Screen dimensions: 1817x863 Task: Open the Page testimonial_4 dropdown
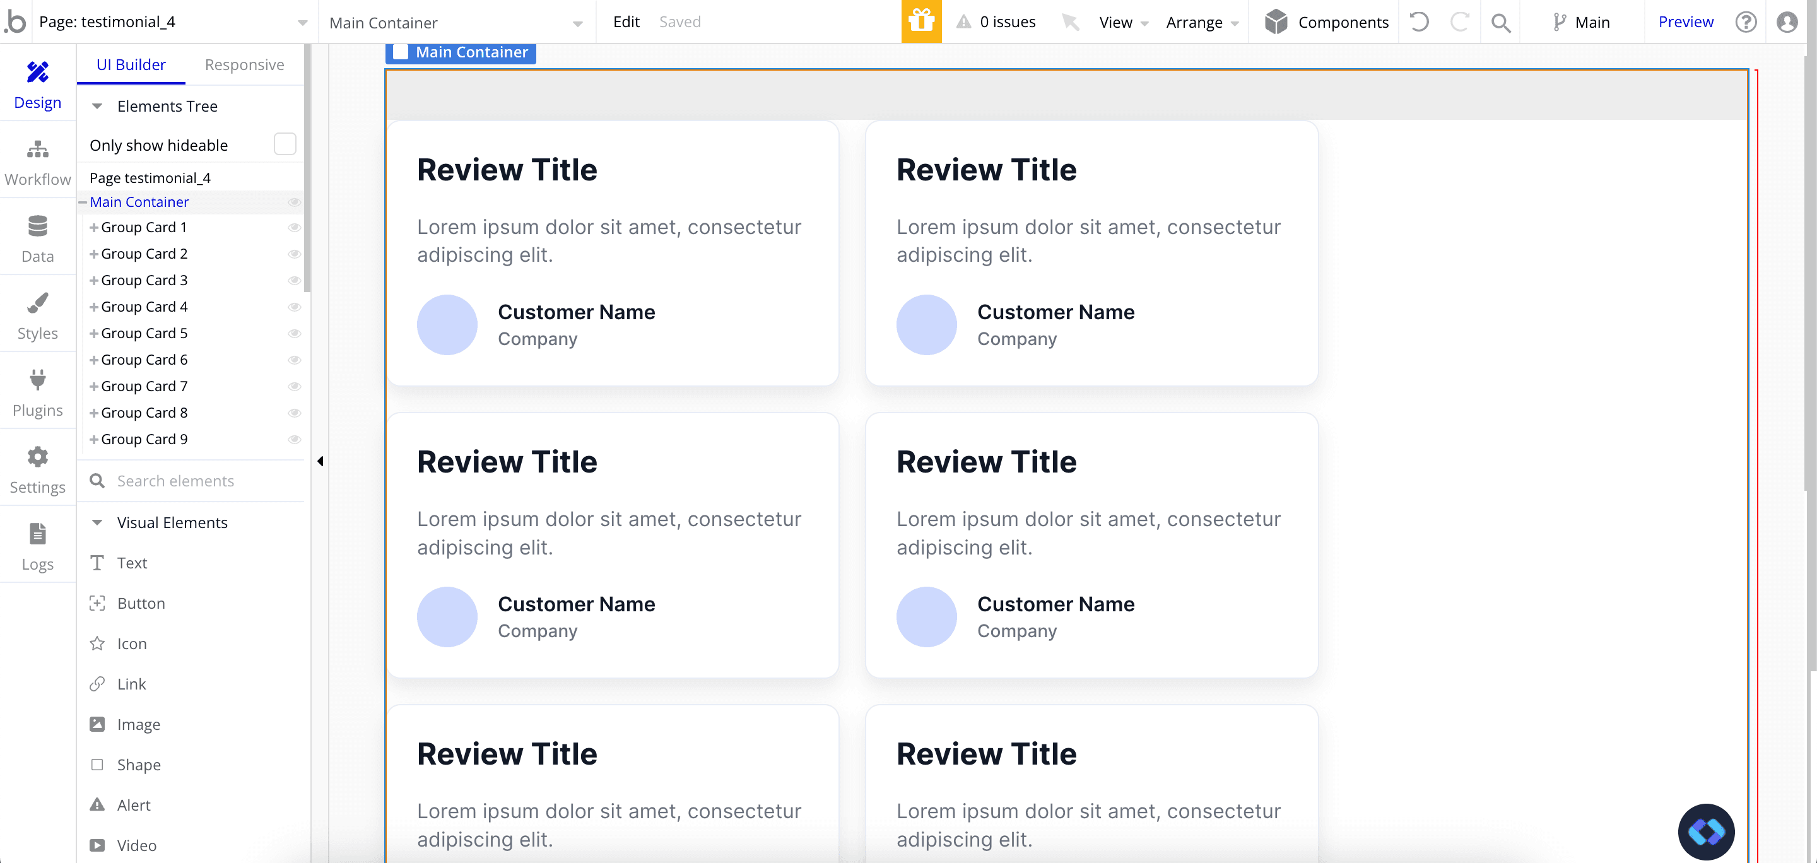click(x=302, y=23)
